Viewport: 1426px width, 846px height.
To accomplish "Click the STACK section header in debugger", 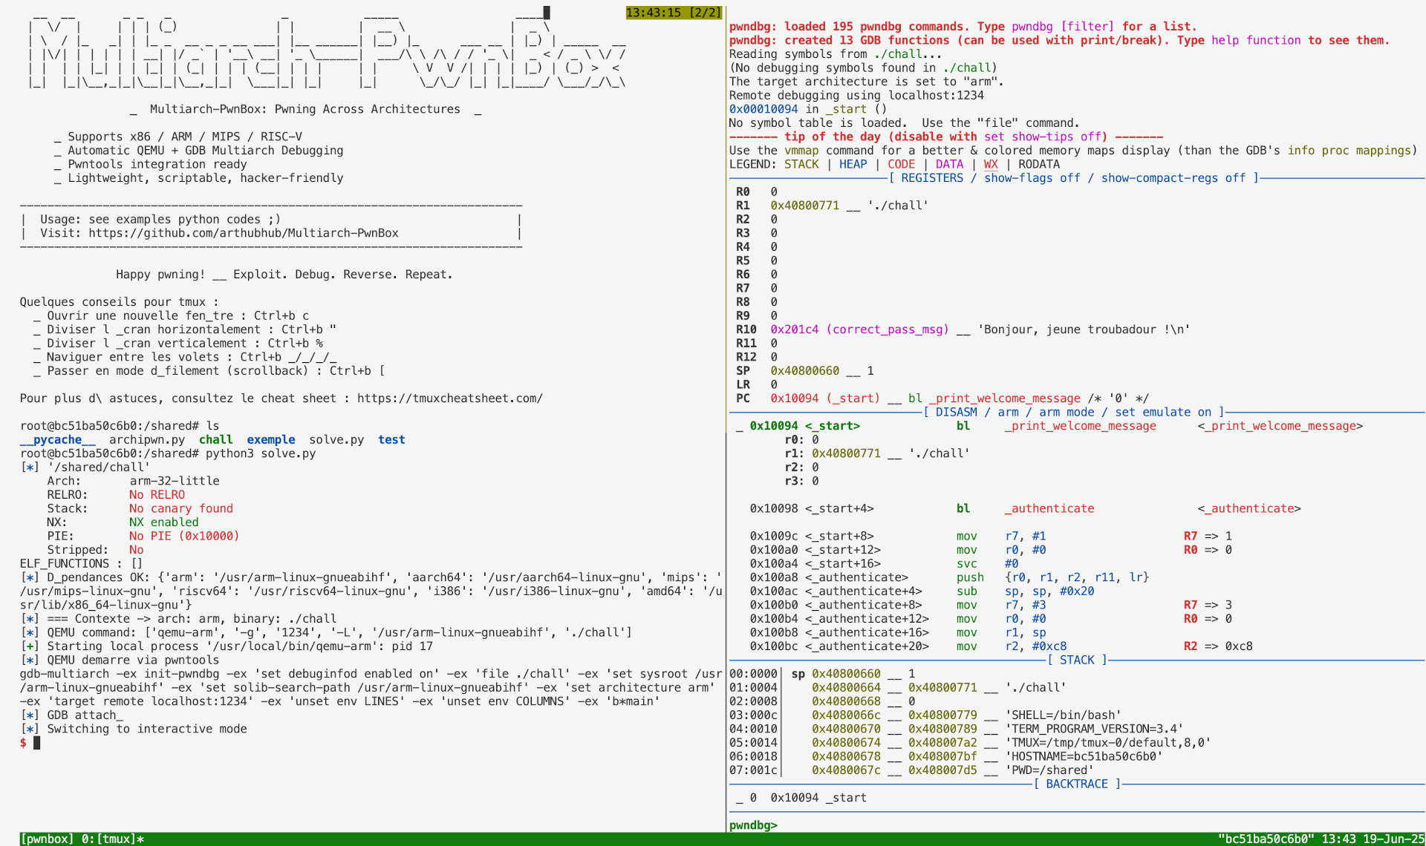I will [x=1076, y=660].
